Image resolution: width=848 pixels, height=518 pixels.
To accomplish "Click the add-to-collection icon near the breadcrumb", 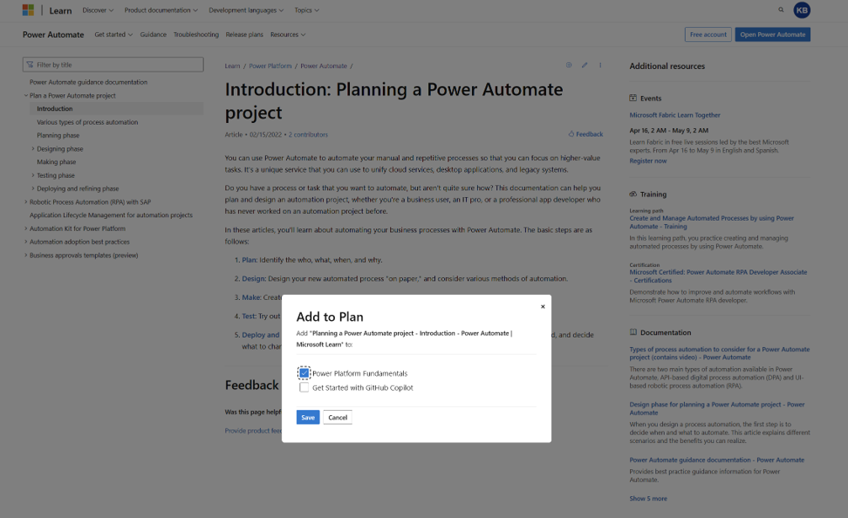I will [x=569, y=64].
